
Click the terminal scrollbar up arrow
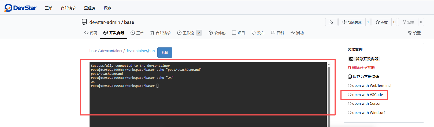(x=329, y=65)
